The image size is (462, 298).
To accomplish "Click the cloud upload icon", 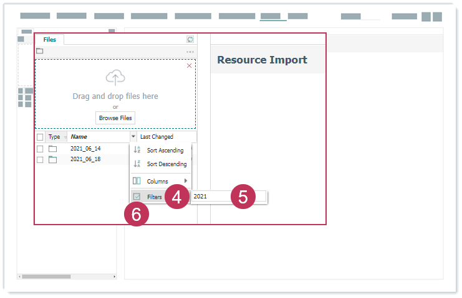I will (115, 78).
